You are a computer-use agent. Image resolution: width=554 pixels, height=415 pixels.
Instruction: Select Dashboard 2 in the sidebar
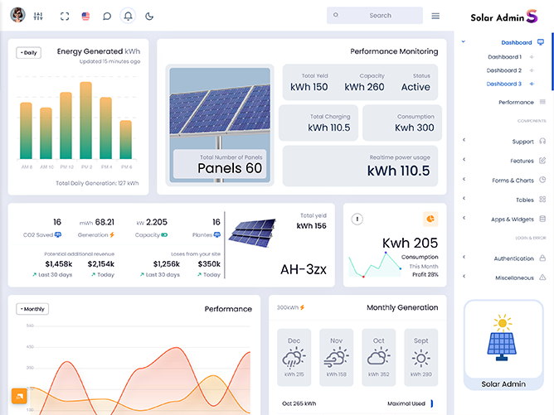504,70
